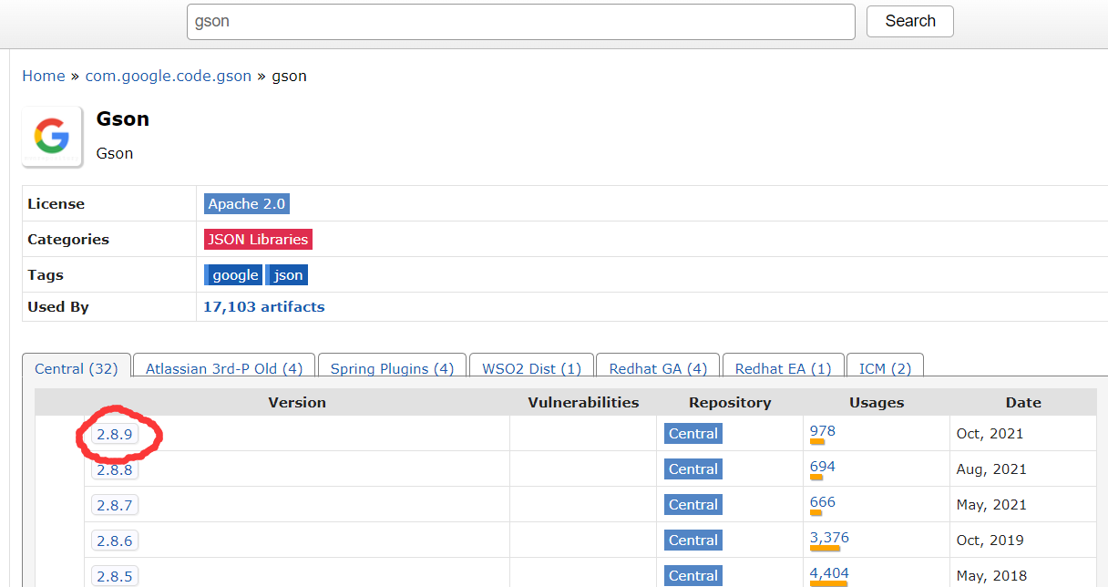Open the JSON Libraries category tag
Viewport: 1108px width, 587px height.
(x=258, y=240)
